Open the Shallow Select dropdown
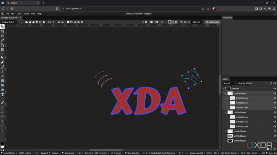This screenshot has height=155, width=277. (x=9, y=22)
